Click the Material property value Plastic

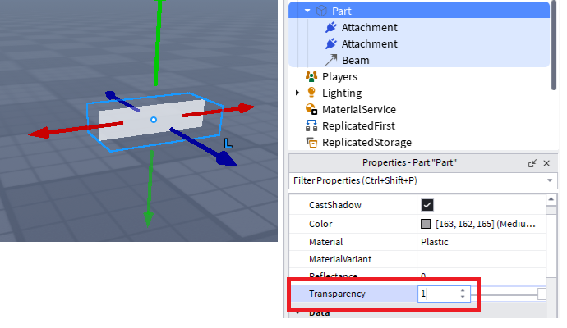pos(434,242)
